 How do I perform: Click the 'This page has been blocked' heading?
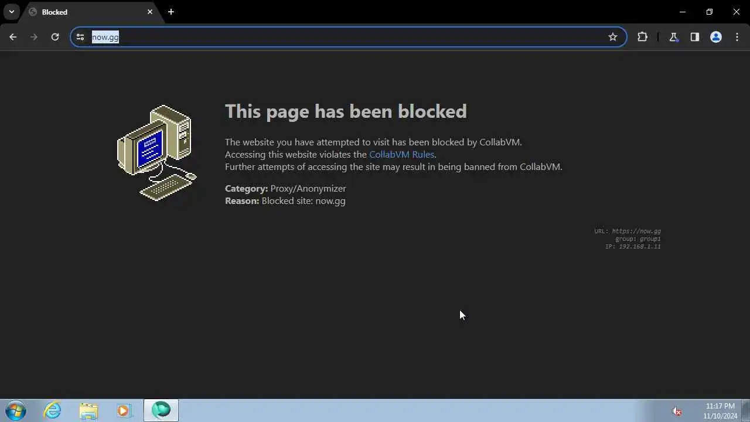[x=346, y=111]
